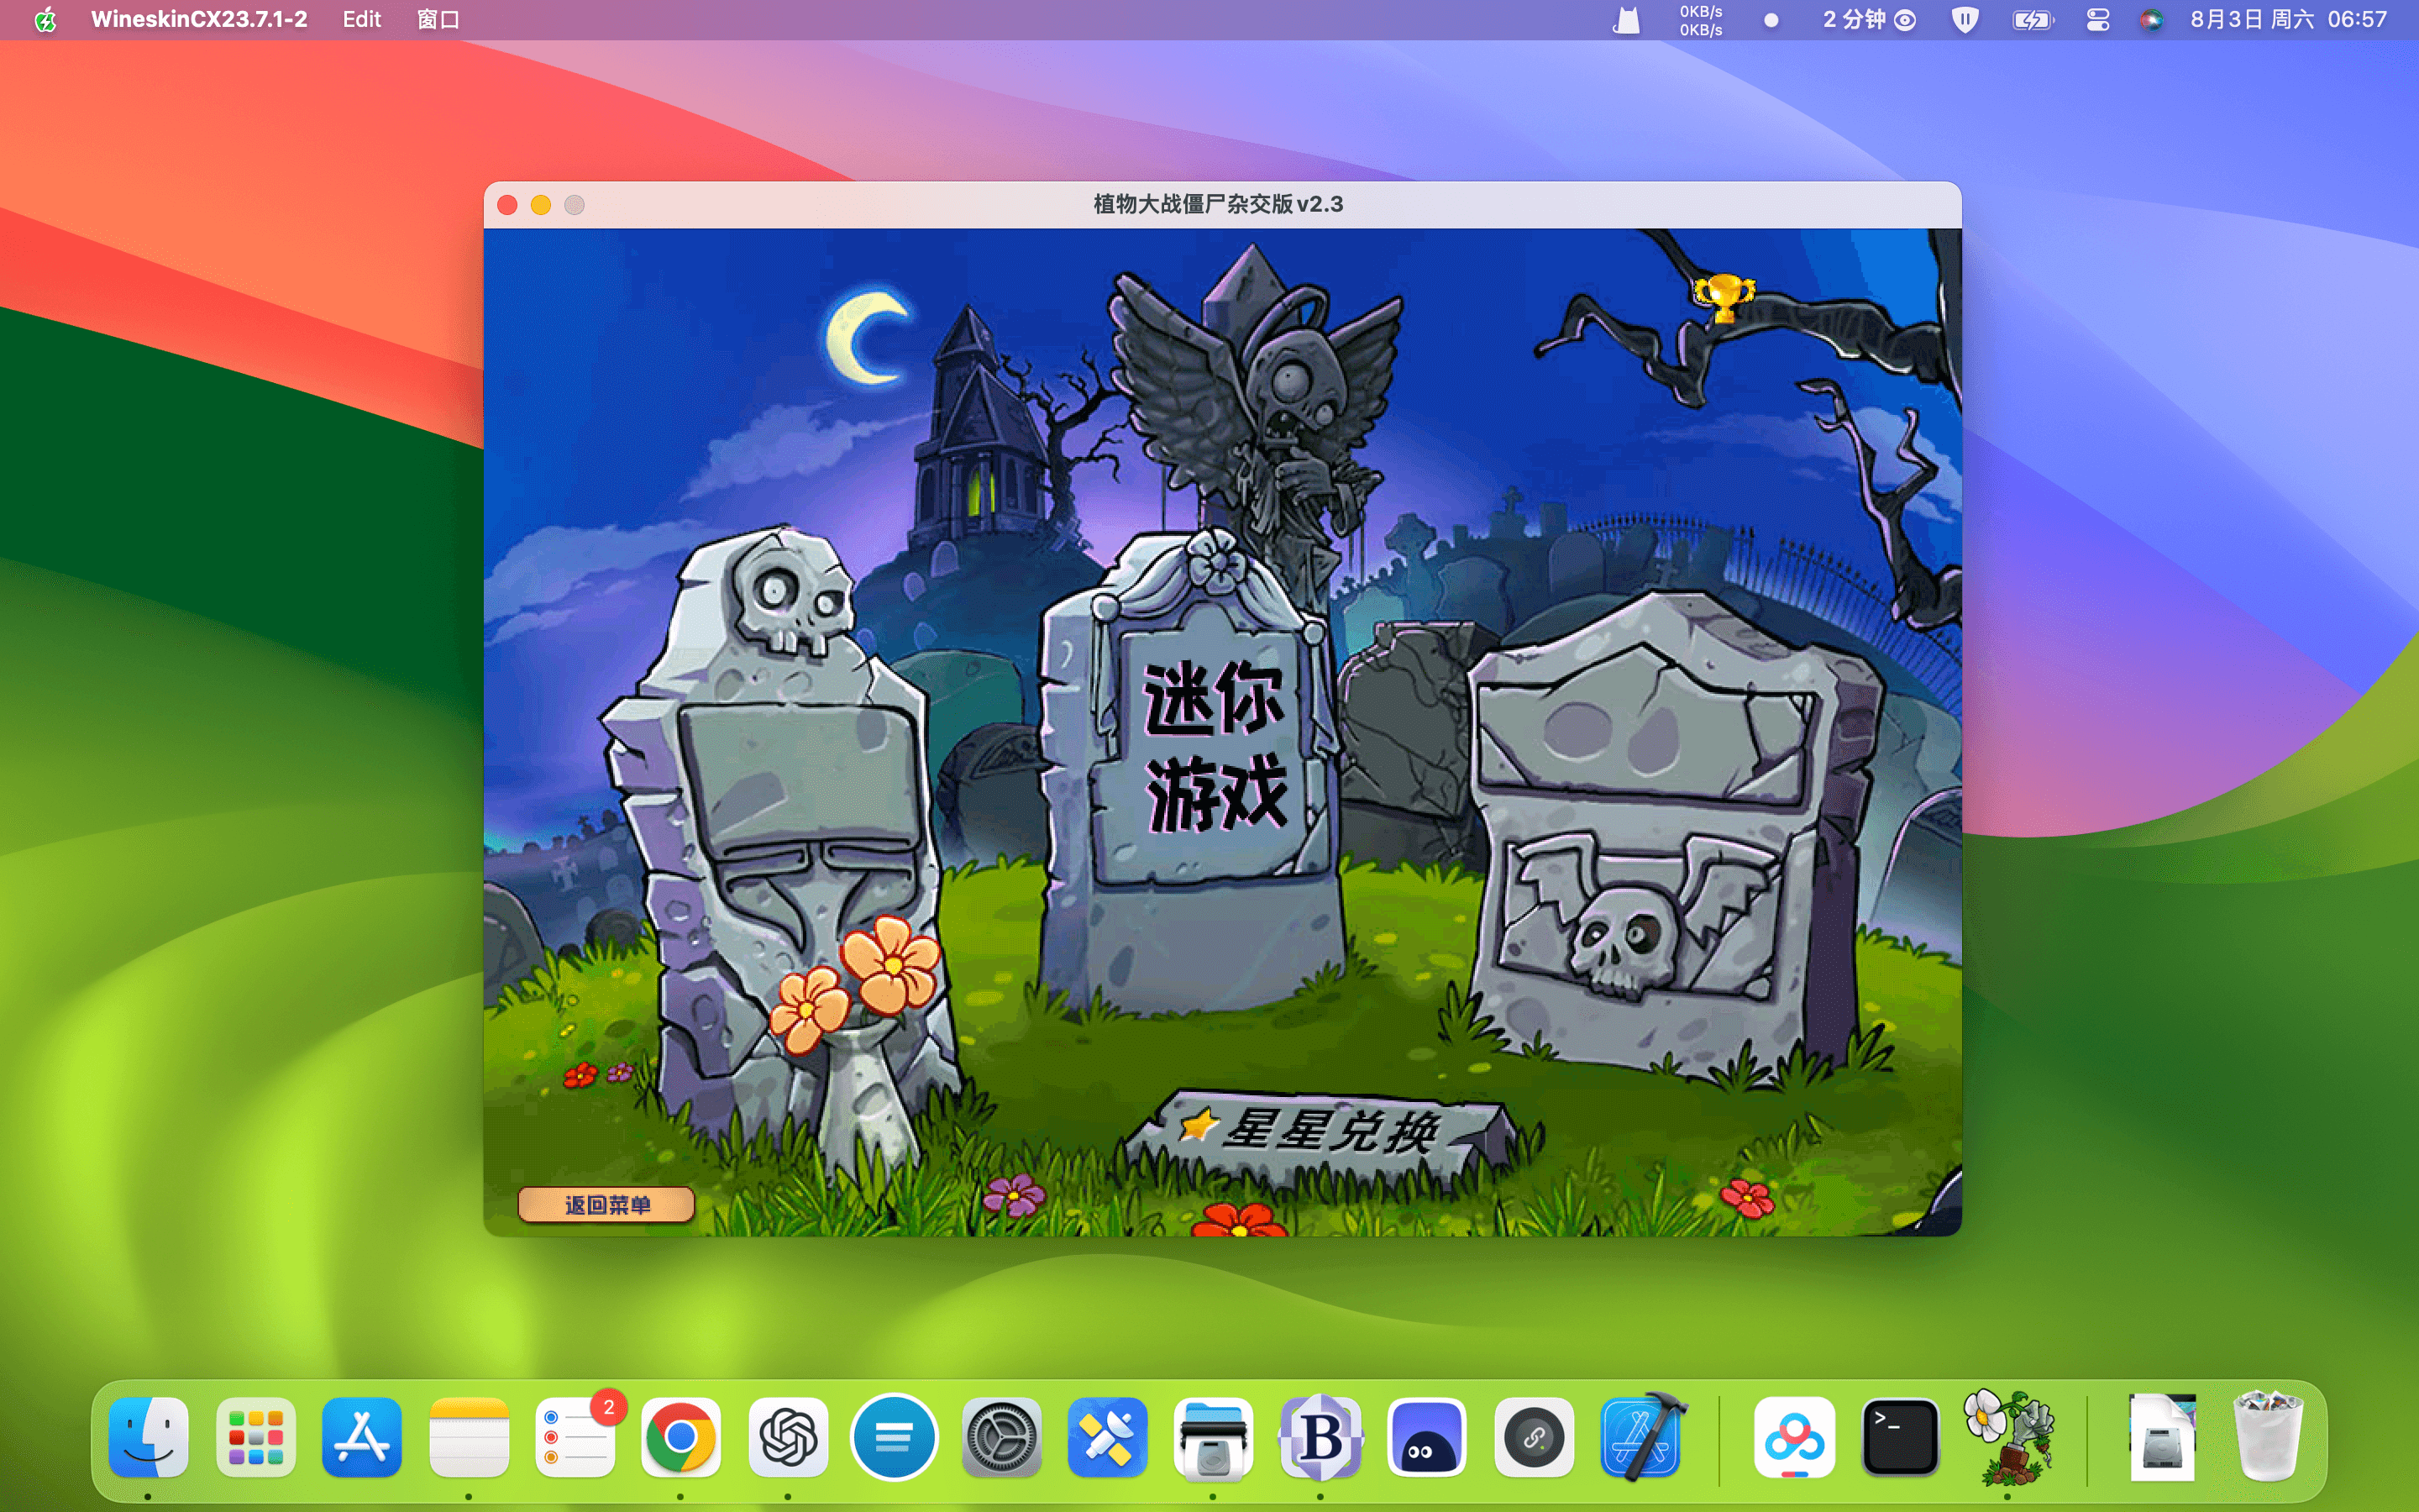Open the blue round lines app in Dock
The image size is (2419, 1512).
(894, 1437)
